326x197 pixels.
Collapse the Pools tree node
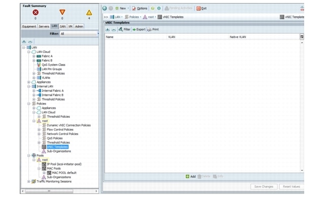point(29,155)
